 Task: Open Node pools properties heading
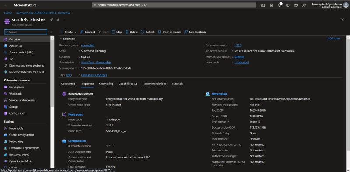(x=75, y=114)
